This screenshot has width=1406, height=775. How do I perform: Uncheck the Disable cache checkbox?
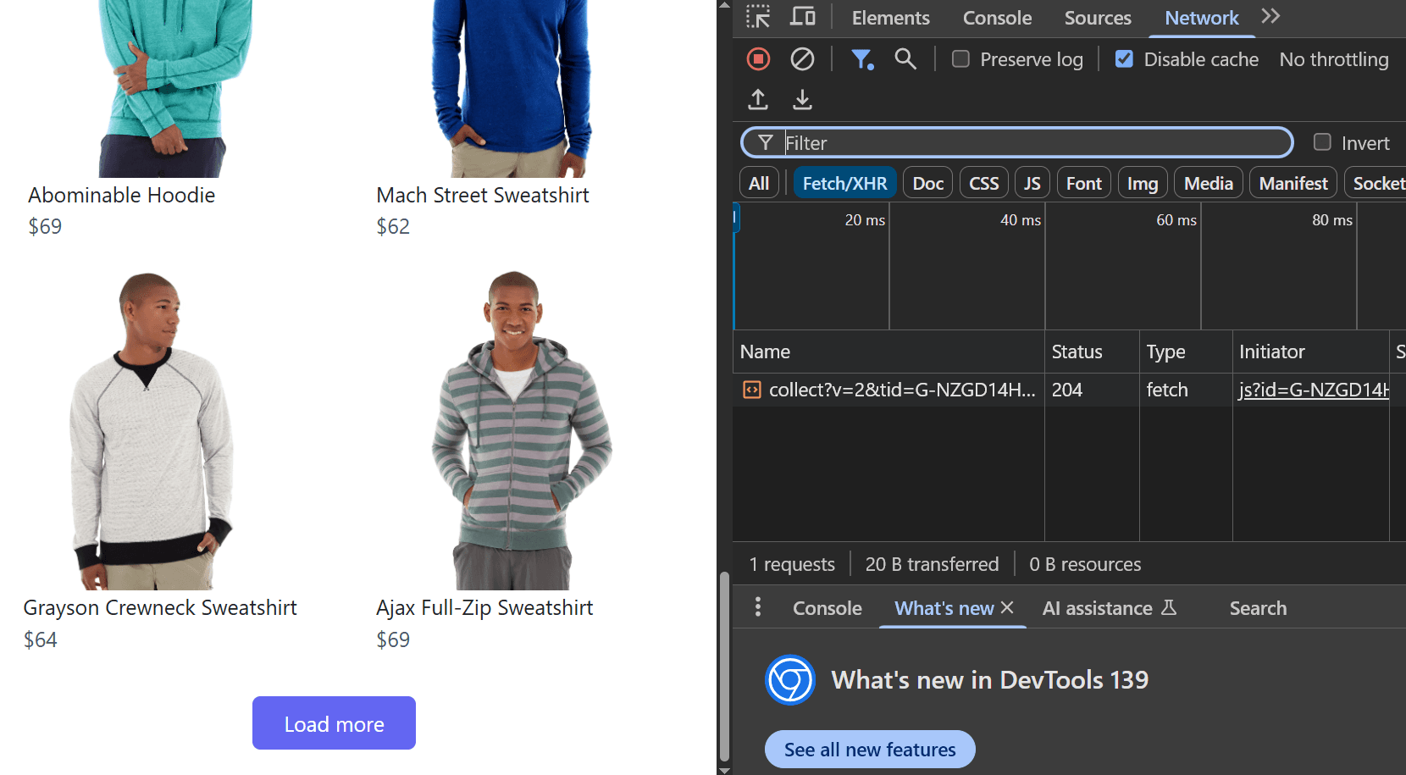coord(1124,59)
